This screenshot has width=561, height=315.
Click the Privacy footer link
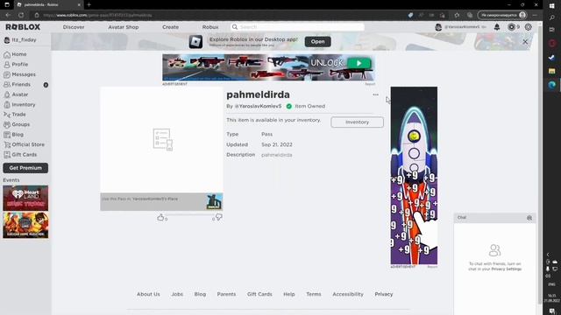pos(384,294)
